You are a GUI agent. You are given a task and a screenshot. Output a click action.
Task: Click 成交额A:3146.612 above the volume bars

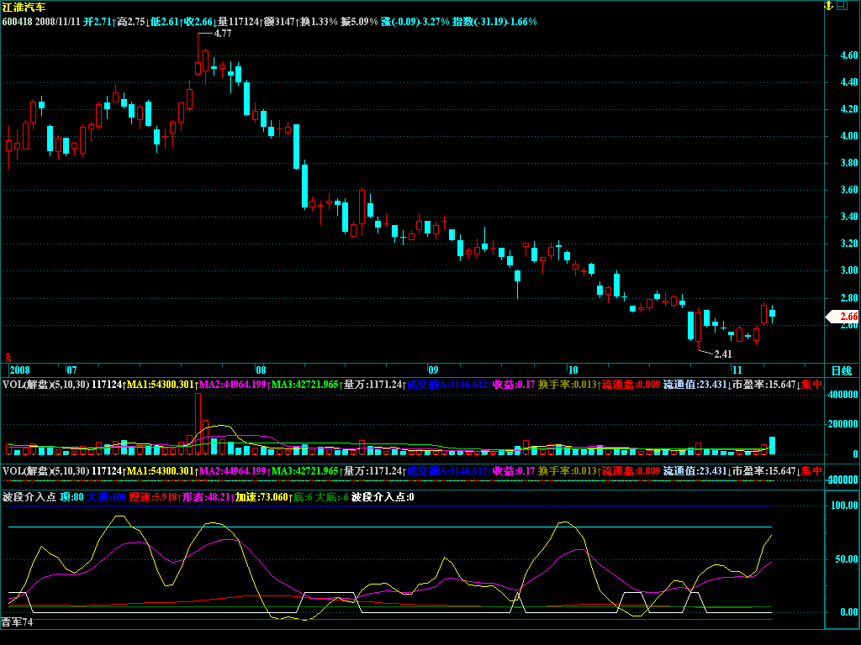(x=447, y=385)
